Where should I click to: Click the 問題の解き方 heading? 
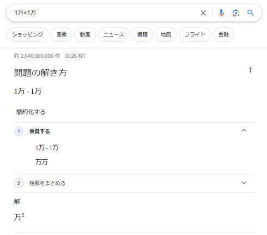[x=40, y=73]
